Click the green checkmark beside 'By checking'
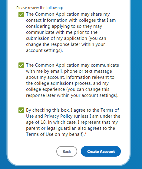142x169 pixels. (21, 110)
